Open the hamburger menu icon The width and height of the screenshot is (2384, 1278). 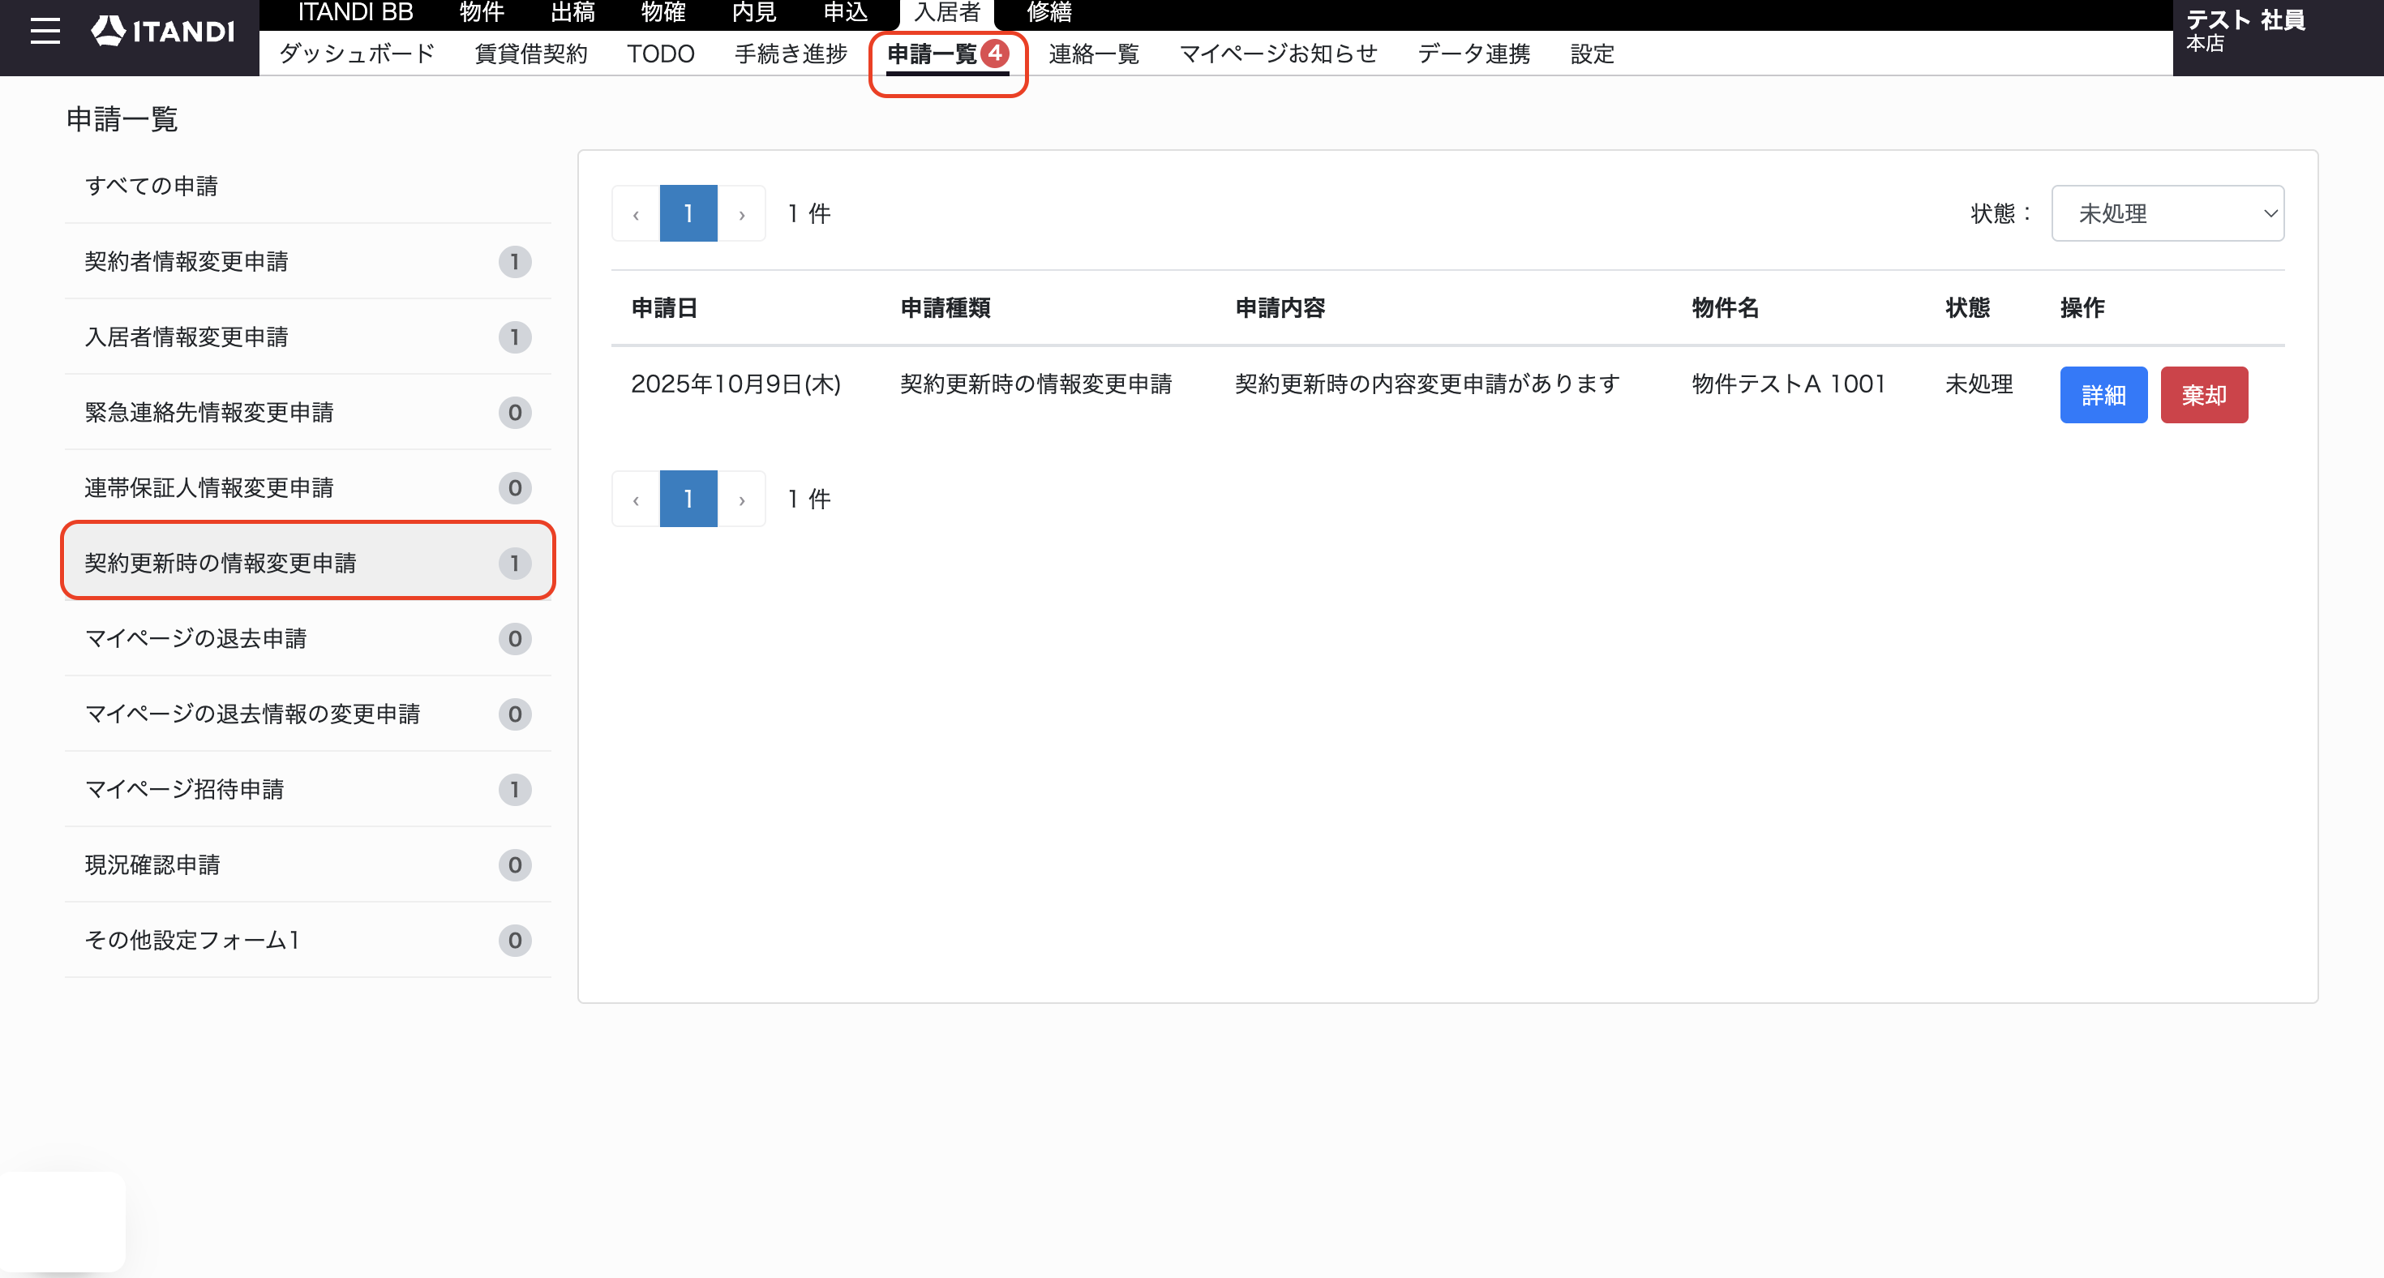[45, 32]
